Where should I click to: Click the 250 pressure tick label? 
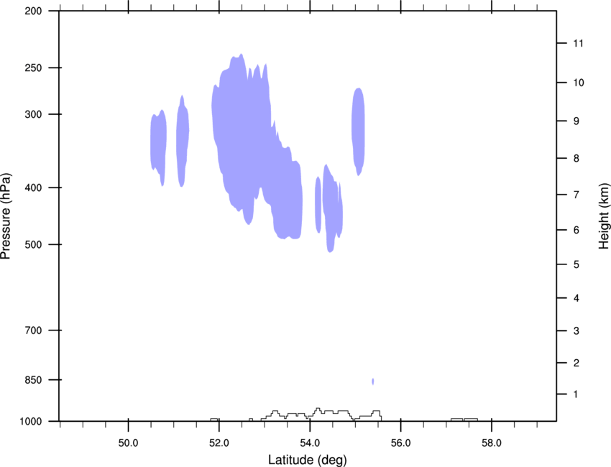point(33,68)
